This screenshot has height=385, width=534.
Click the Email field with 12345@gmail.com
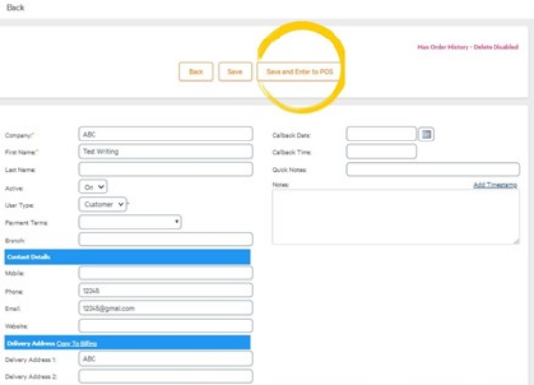click(x=166, y=308)
